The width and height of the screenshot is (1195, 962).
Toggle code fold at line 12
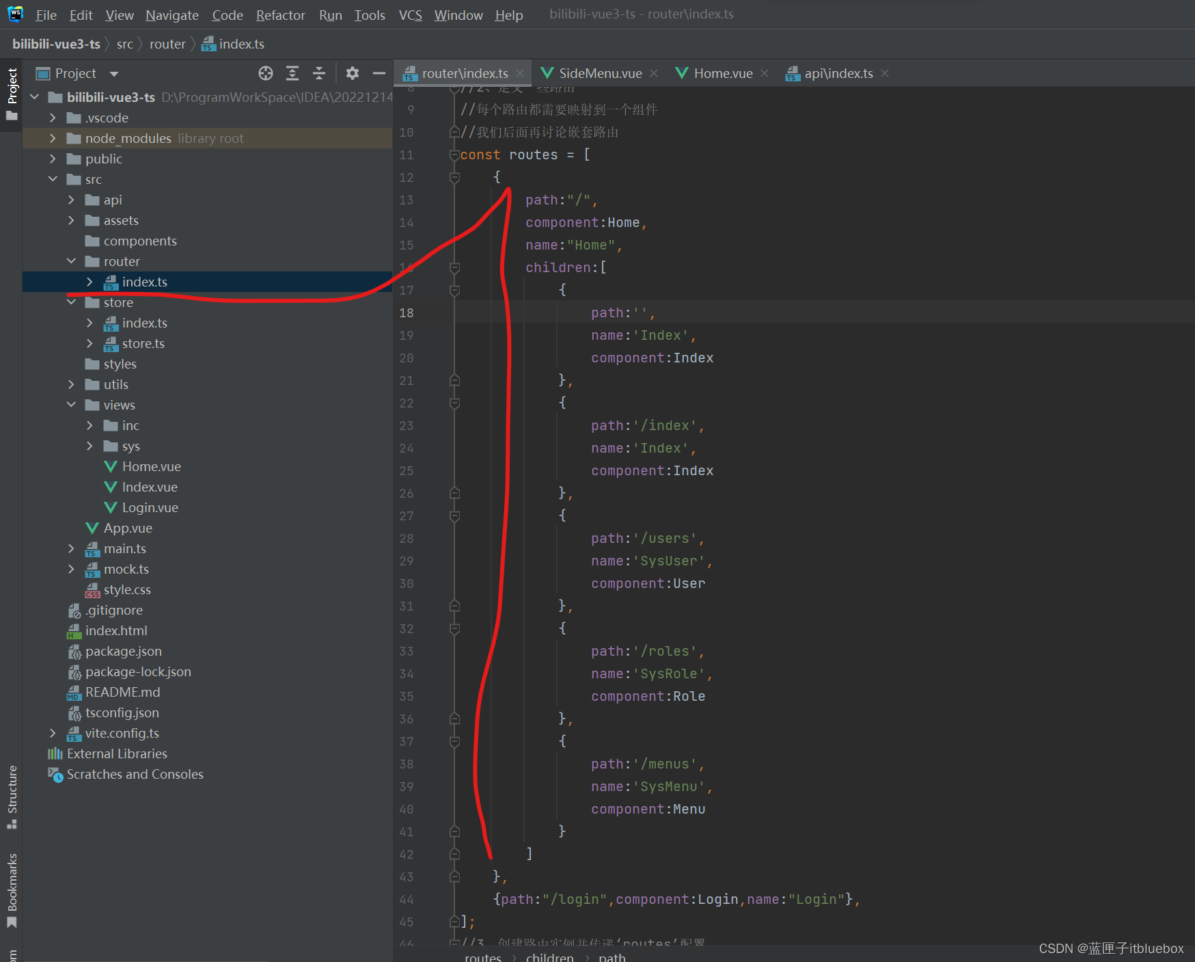tap(454, 178)
